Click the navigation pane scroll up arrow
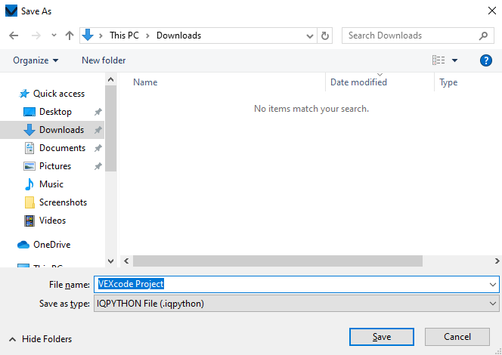The height and width of the screenshot is (355, 502). click(111, 79)
